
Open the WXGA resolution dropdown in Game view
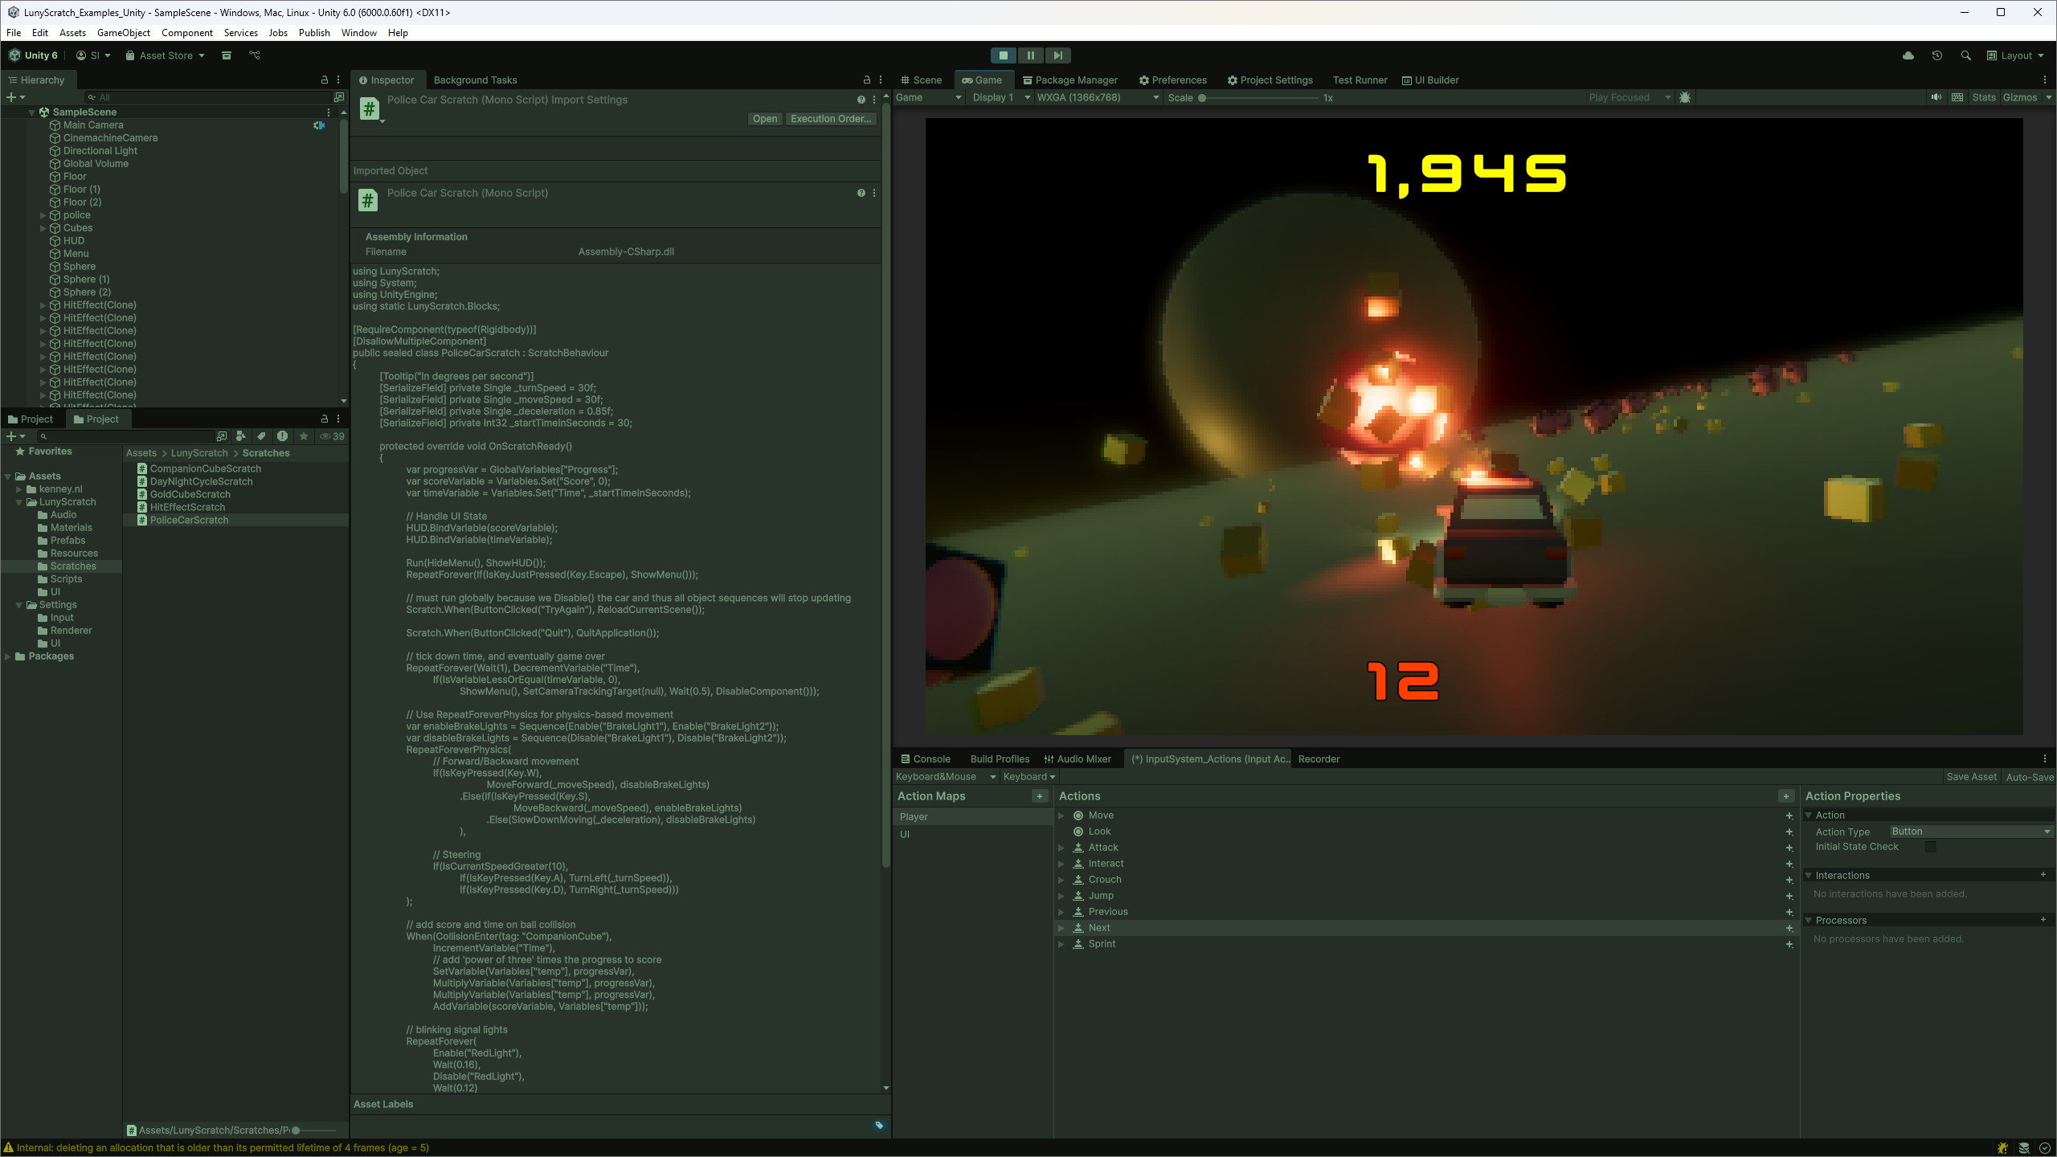click(x=1095, y=97)
